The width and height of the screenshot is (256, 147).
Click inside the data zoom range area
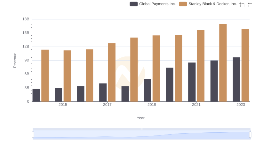click(x=141, y=135)
